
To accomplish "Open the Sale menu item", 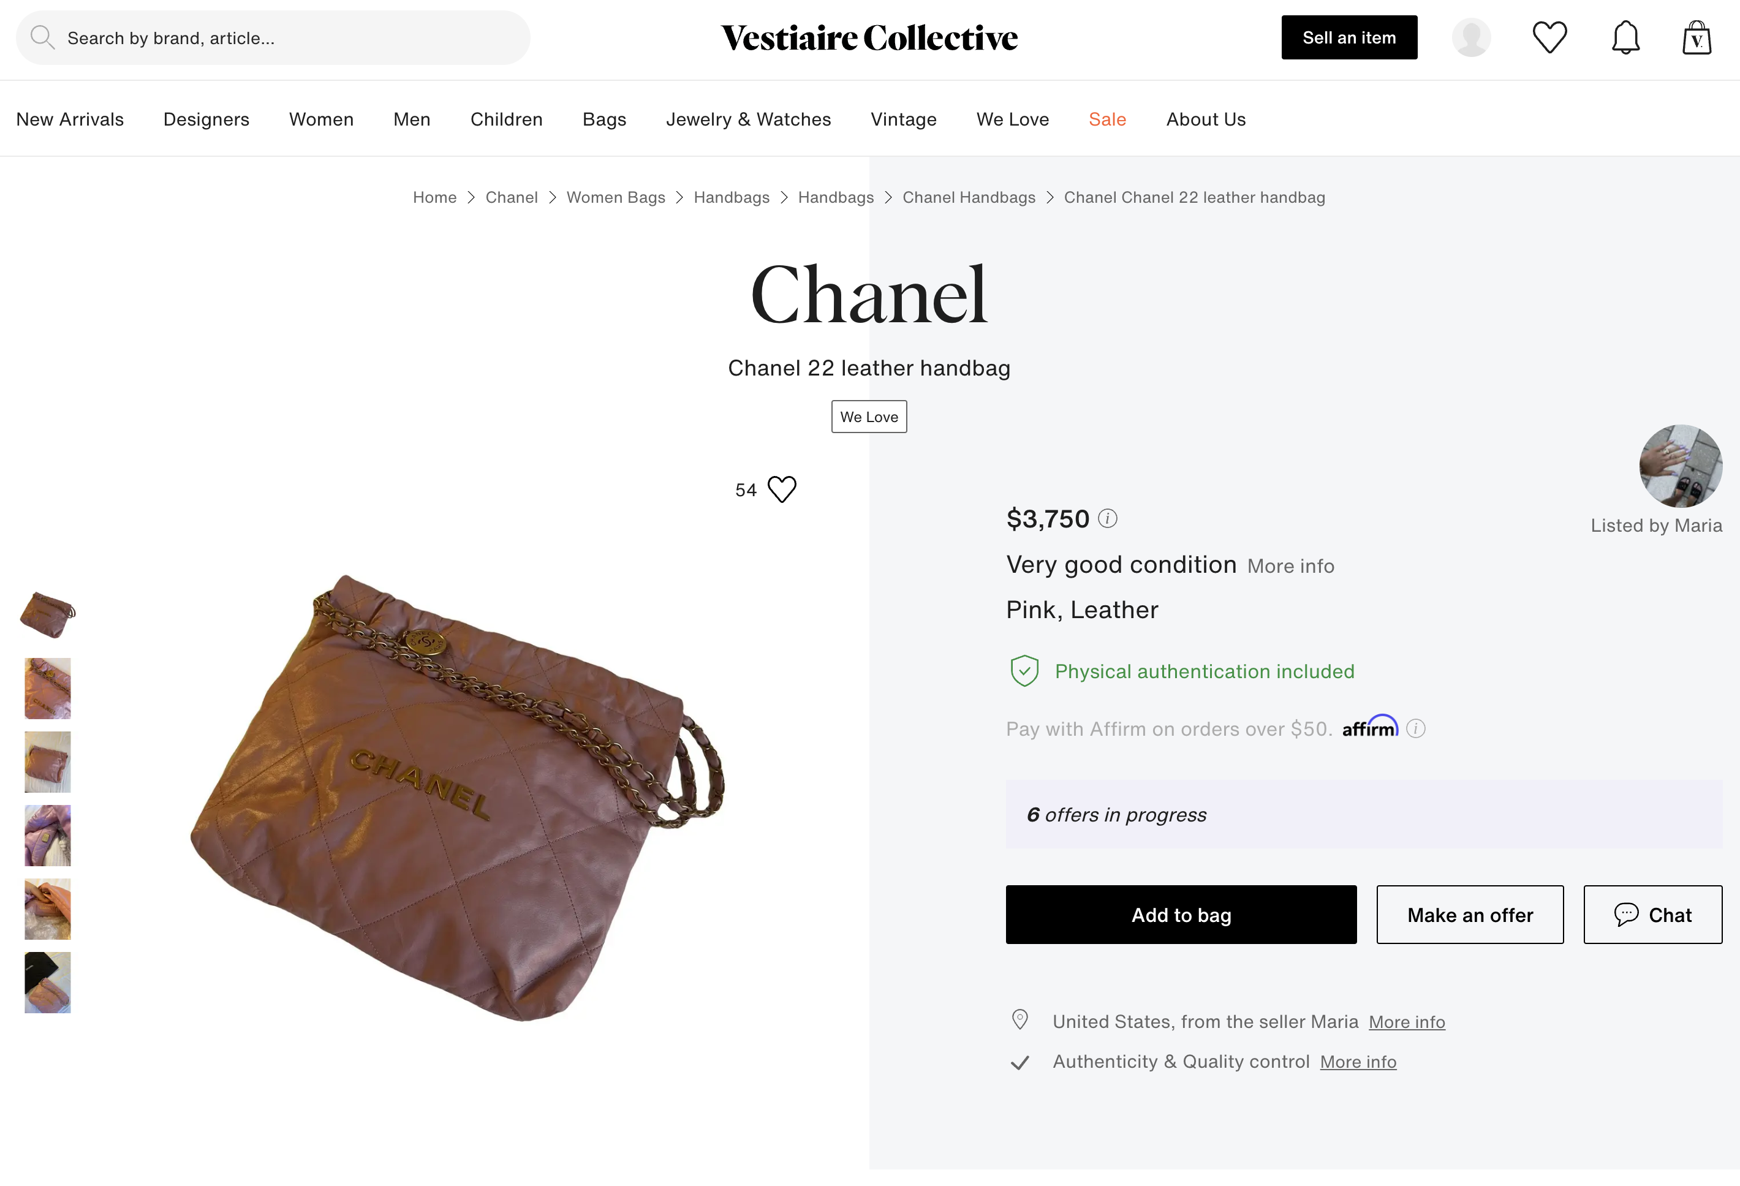I will [1107, 119].
